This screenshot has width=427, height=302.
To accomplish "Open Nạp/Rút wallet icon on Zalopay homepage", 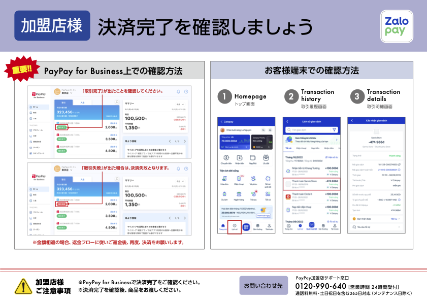I will [253, 158].
